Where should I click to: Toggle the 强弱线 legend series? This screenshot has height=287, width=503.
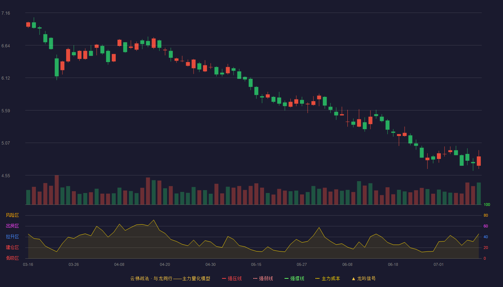click(x=263, y=278)
